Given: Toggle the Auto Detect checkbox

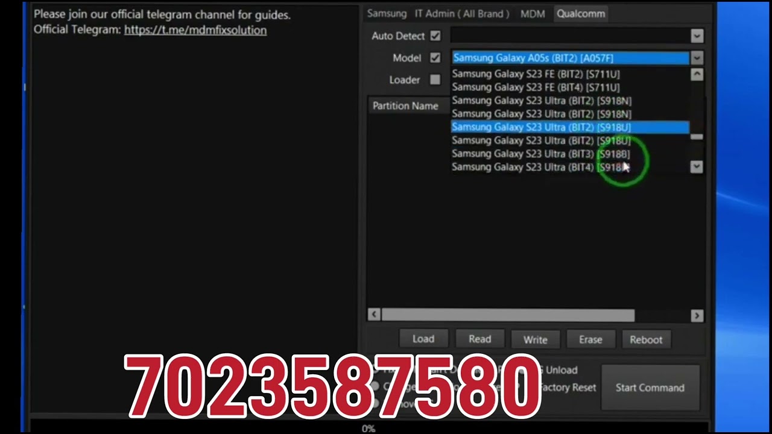Looking at the screenshot, I should (x=435, y=36).
